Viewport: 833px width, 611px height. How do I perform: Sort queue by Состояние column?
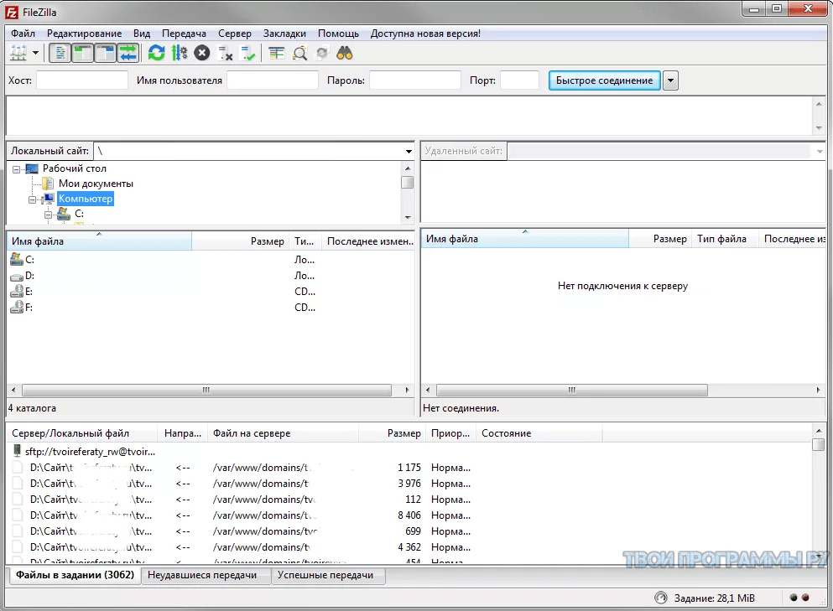pos(539,433)
